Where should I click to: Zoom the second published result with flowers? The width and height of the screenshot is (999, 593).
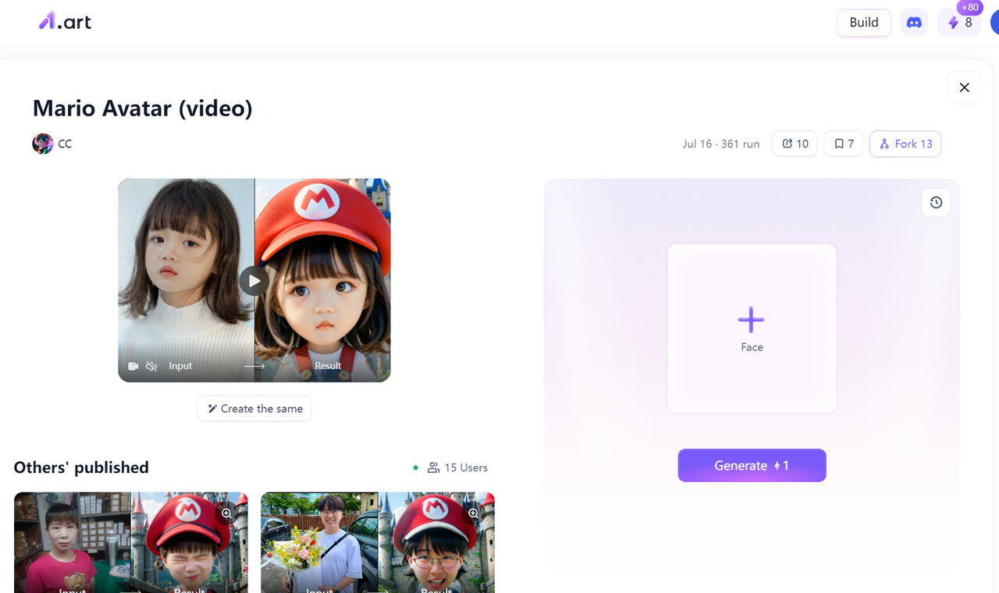[x=473, y=513]
